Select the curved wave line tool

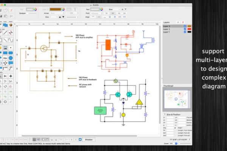pos(11,40)
